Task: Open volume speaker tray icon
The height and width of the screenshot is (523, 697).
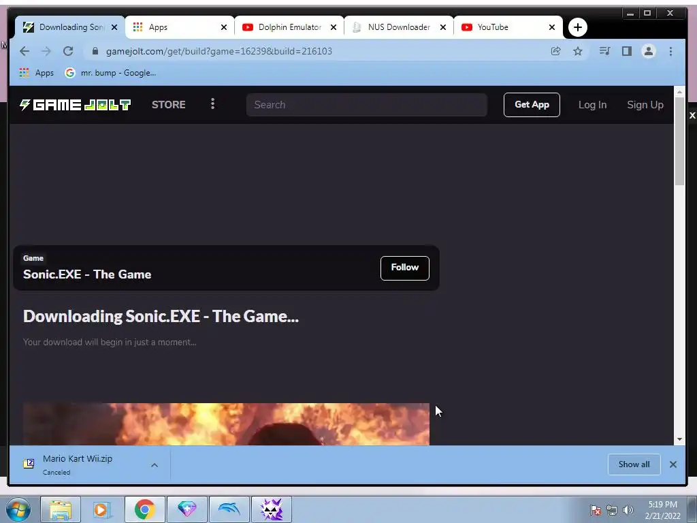Action: tap(628, 510)
